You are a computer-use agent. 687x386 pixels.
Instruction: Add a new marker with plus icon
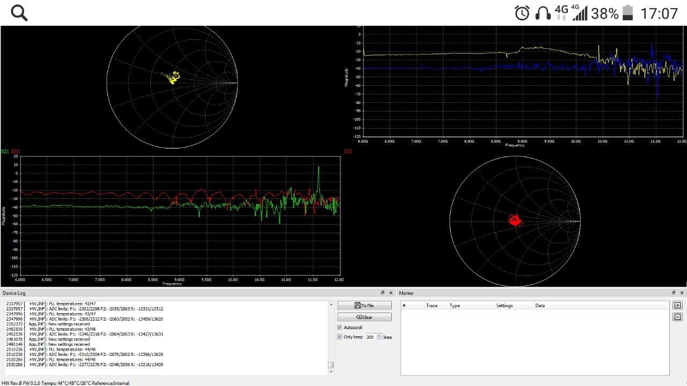tap(677, 306)
